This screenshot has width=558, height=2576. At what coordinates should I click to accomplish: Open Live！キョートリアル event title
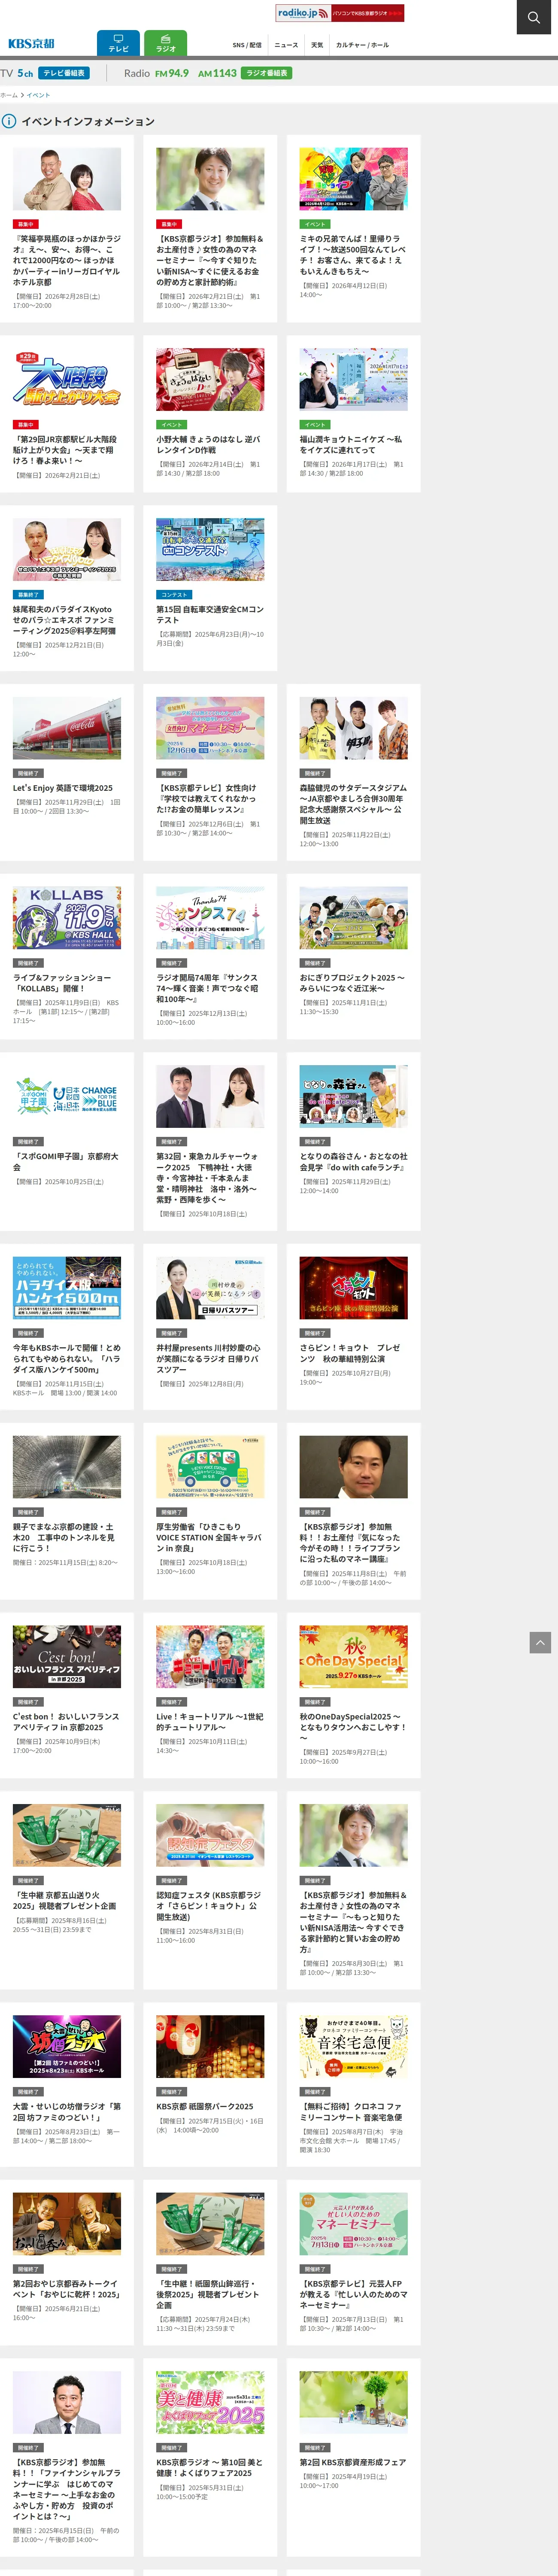210,1721
